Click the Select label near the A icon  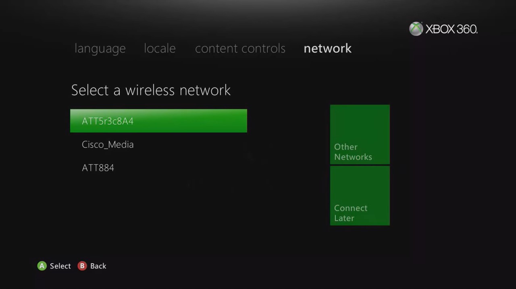[60, 266]
